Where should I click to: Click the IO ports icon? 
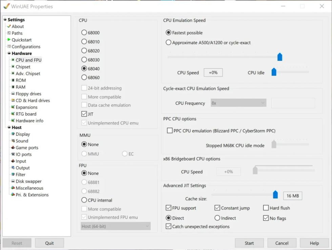click(13, 154)
